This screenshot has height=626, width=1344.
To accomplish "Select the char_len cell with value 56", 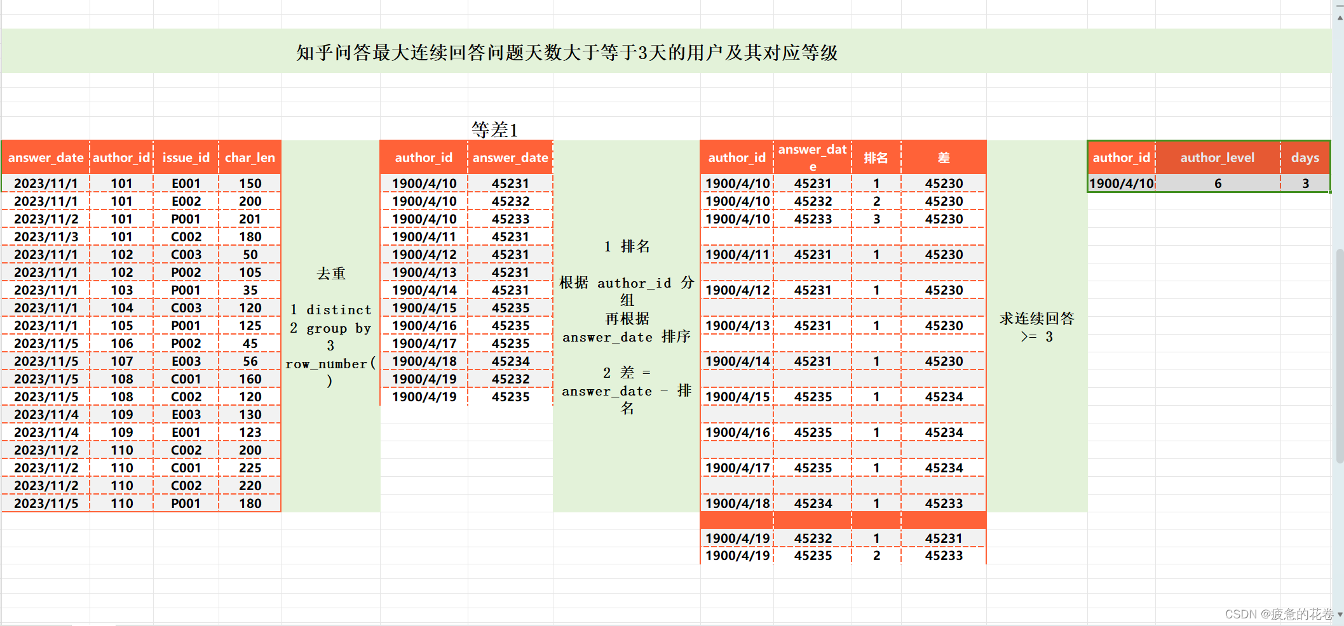I will (x=250, y=361).
